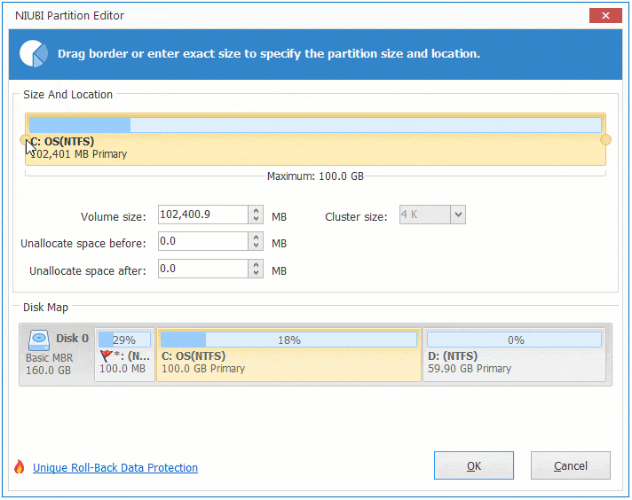This screenshot has height=500, width=632.
Task: Open the Cluster size dropdown
Action: (458, 215)
